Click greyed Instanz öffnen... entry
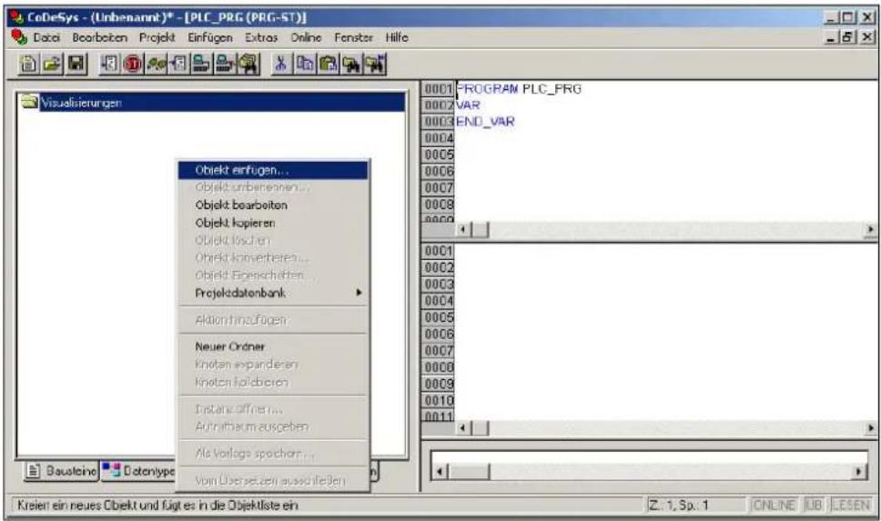The image size is (881, 521). click(273, 409)
